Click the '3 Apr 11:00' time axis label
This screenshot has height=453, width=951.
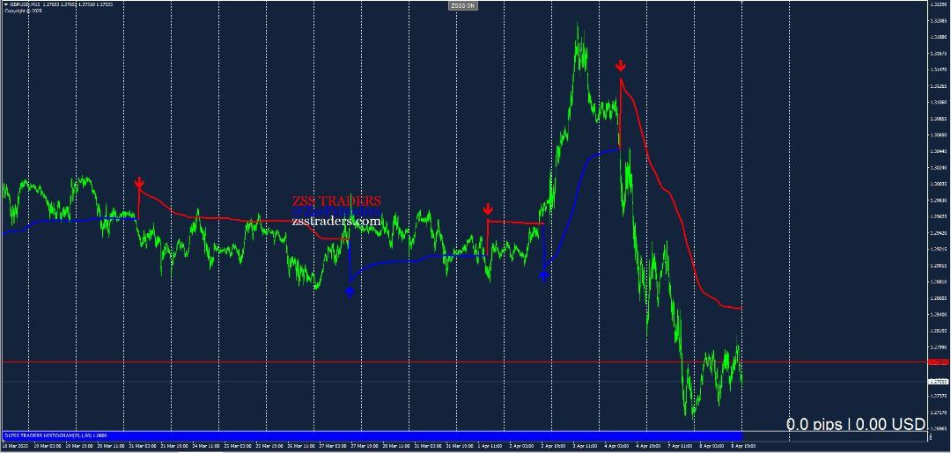click(x=586, y=445)
